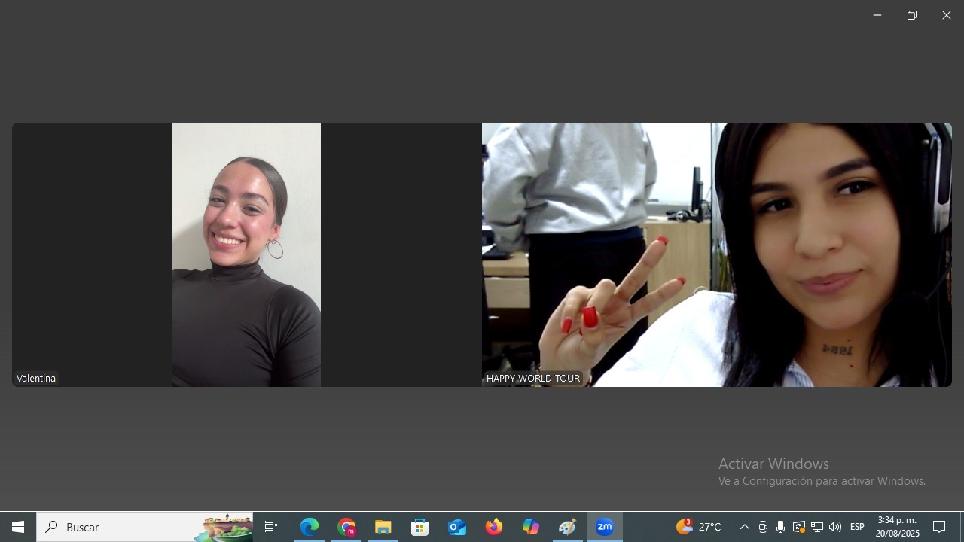Open the network status icon
The height and width of the screenshot is (542, 964).
click(x=817, y=527)
